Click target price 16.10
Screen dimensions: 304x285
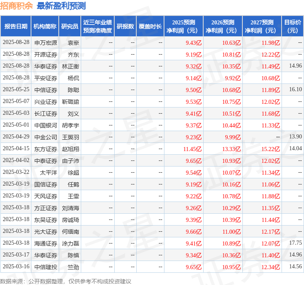coord(296,89)
